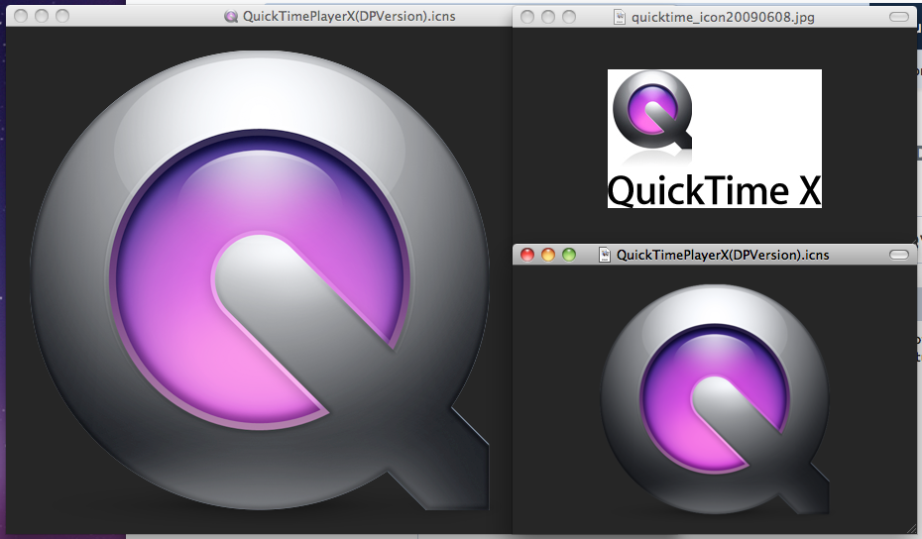Zoom the large left icns window

tap(61, 16)
